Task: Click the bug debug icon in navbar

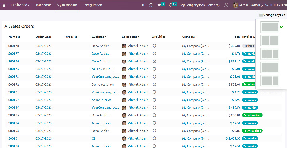Action: click(x=143, y=5)
